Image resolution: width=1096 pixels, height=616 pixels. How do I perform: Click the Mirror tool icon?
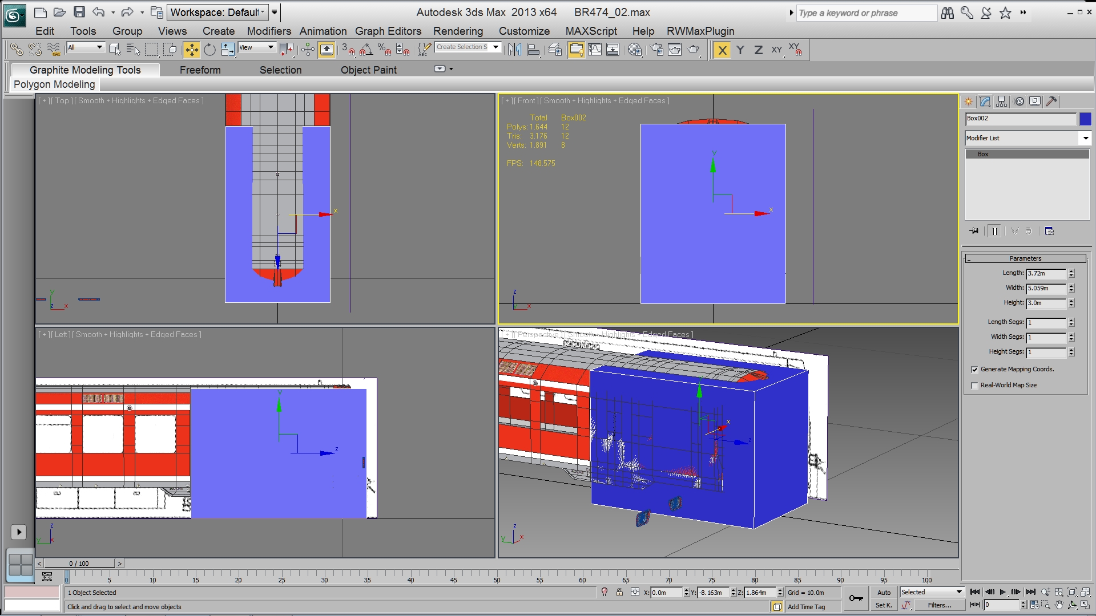[514, 50]
